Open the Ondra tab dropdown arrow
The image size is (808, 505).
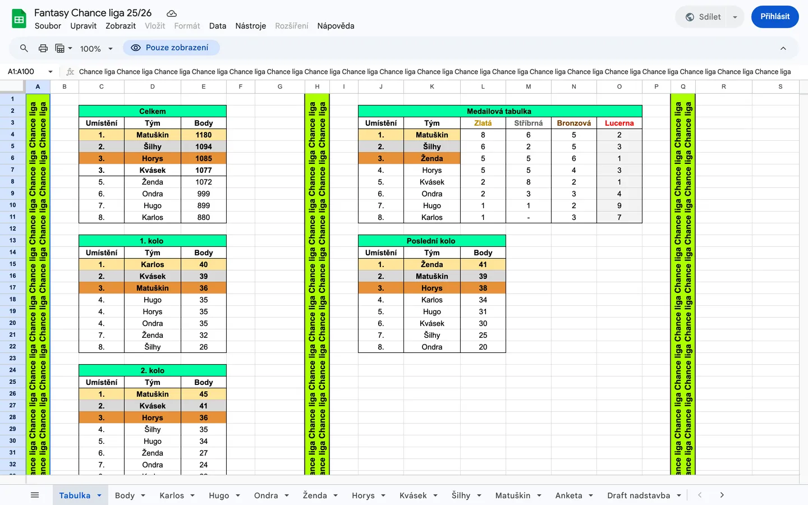pyautogui.click(x=287, y=495)
